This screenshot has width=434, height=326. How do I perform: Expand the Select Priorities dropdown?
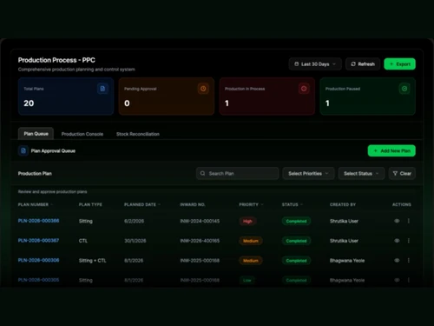click(308, 173)
